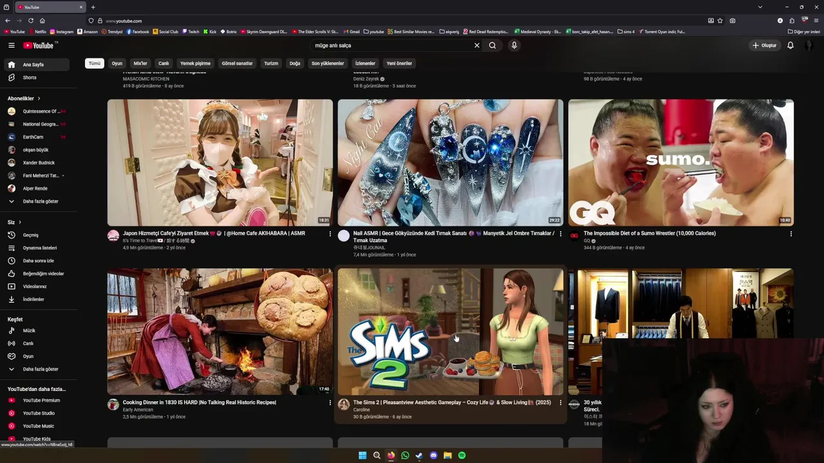Open Spotify from the taskbar

coord(462,455)
